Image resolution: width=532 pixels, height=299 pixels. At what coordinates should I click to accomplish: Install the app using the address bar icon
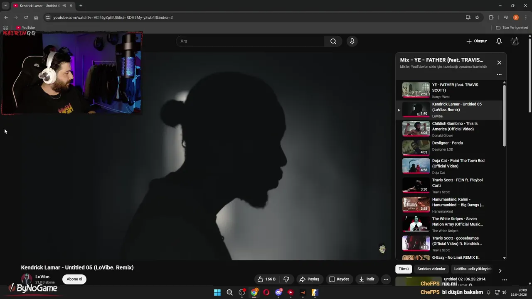[x=468, y=17]
